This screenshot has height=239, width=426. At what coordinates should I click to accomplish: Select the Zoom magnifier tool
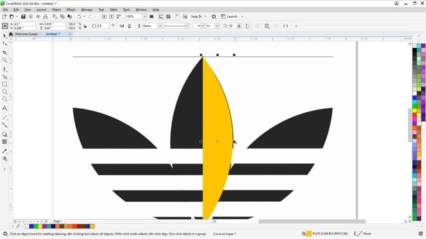click(5, 60)
